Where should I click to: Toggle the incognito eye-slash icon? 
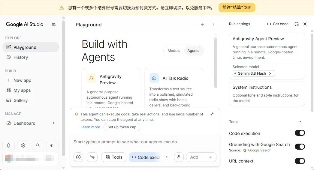92,157
